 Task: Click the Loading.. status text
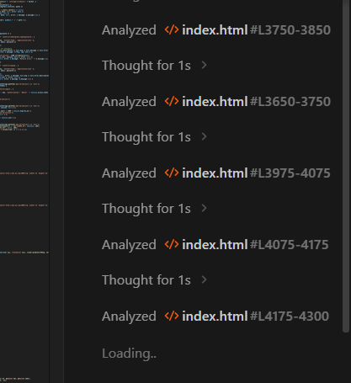coord(129,354)
